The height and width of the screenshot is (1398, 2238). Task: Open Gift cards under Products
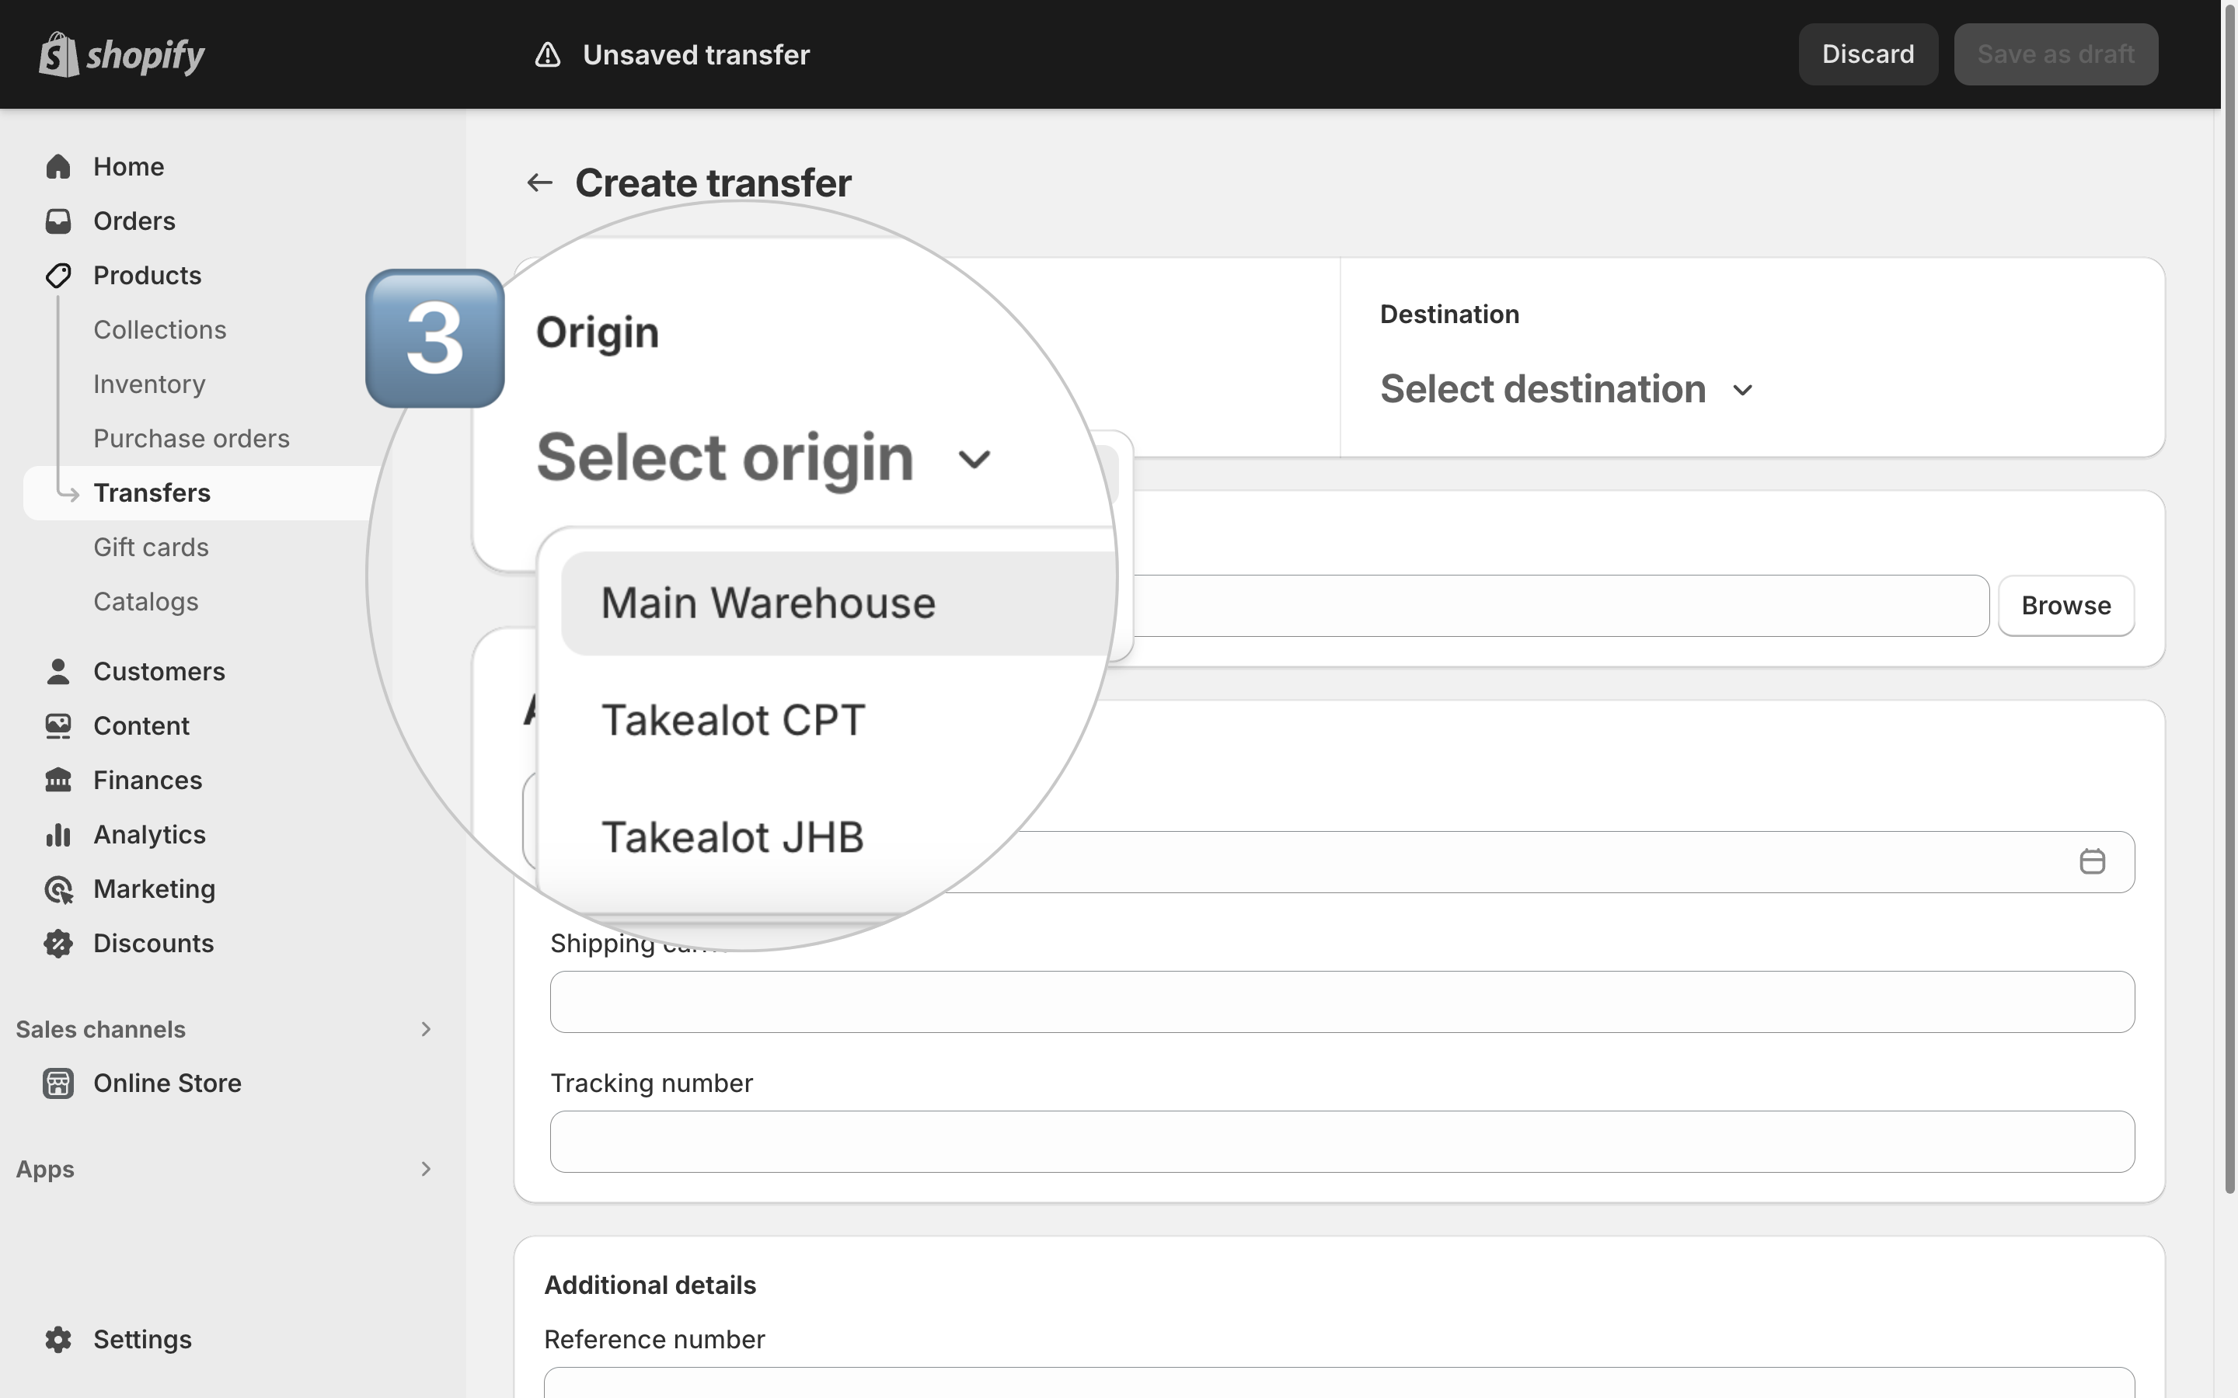coord(151,548)
